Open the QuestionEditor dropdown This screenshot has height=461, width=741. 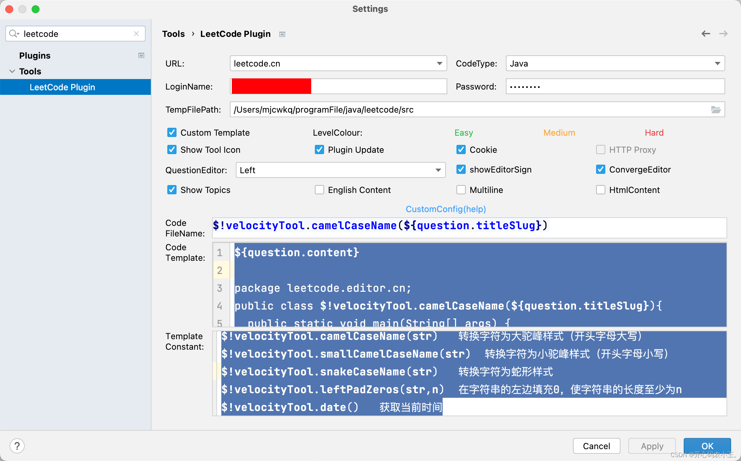pyautogui.click(x=341, y=170)
